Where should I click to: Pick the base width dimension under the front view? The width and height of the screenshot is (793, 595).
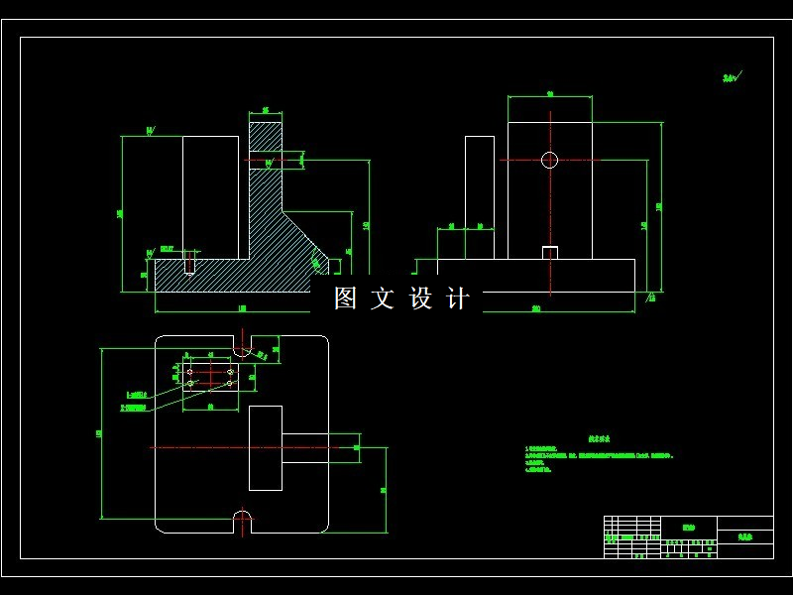tap(536, 308)
